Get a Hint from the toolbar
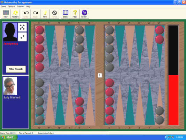Screen dimensions: 186x140 (45, 14)
